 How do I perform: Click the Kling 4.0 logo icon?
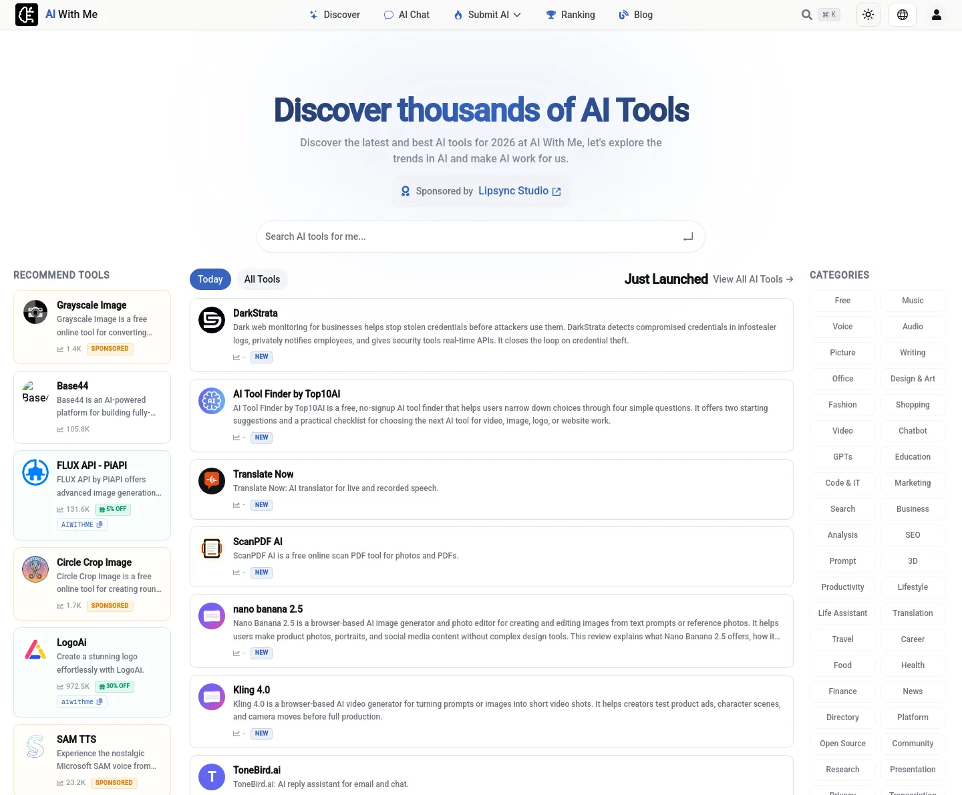[x=212, y=697]
